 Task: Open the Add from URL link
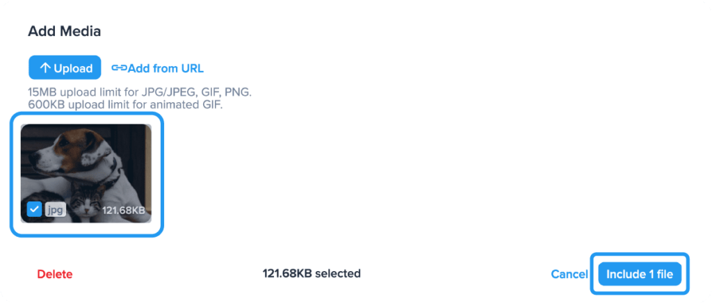[x=165, y=68]
